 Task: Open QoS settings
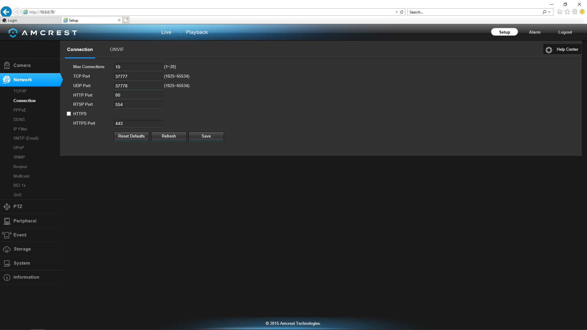point(17,195)
